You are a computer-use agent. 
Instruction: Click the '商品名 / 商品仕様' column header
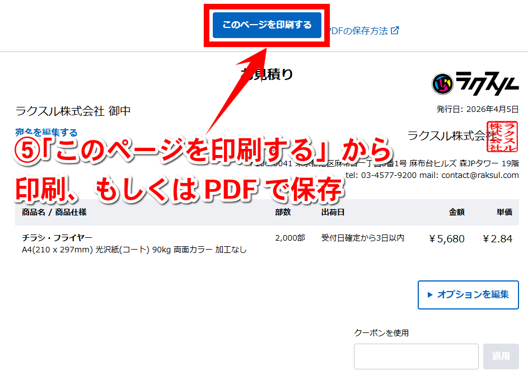[x=54, y=213]
